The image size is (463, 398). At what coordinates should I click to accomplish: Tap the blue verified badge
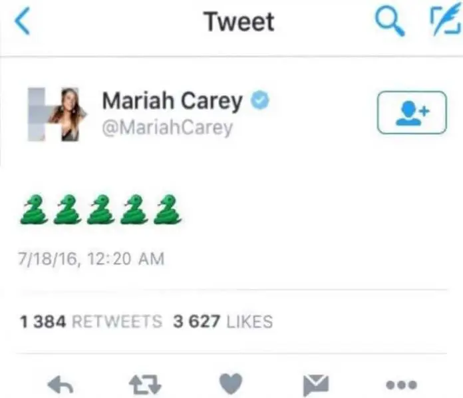pyautogui.click(x=260, y=100)
